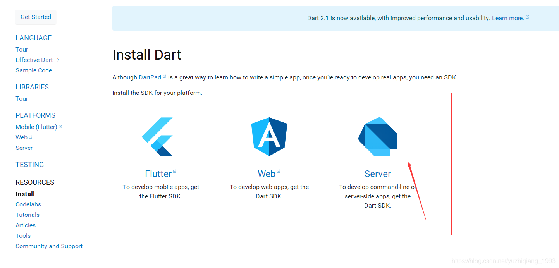Open the Server sidebar link
This screenshot has width=559, height=268.
click(x=24, y=148)
